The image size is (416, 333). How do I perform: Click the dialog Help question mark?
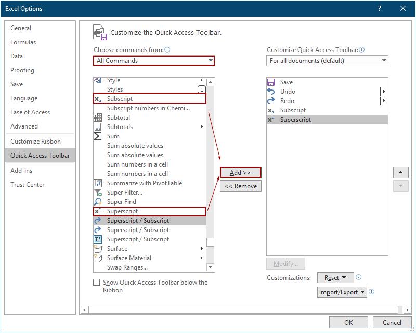[x=380, y=8]
